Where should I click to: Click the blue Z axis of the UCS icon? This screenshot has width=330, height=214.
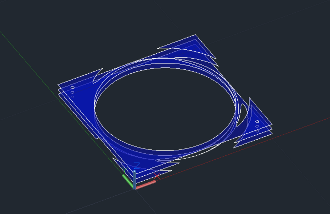[x=134, y=180]
